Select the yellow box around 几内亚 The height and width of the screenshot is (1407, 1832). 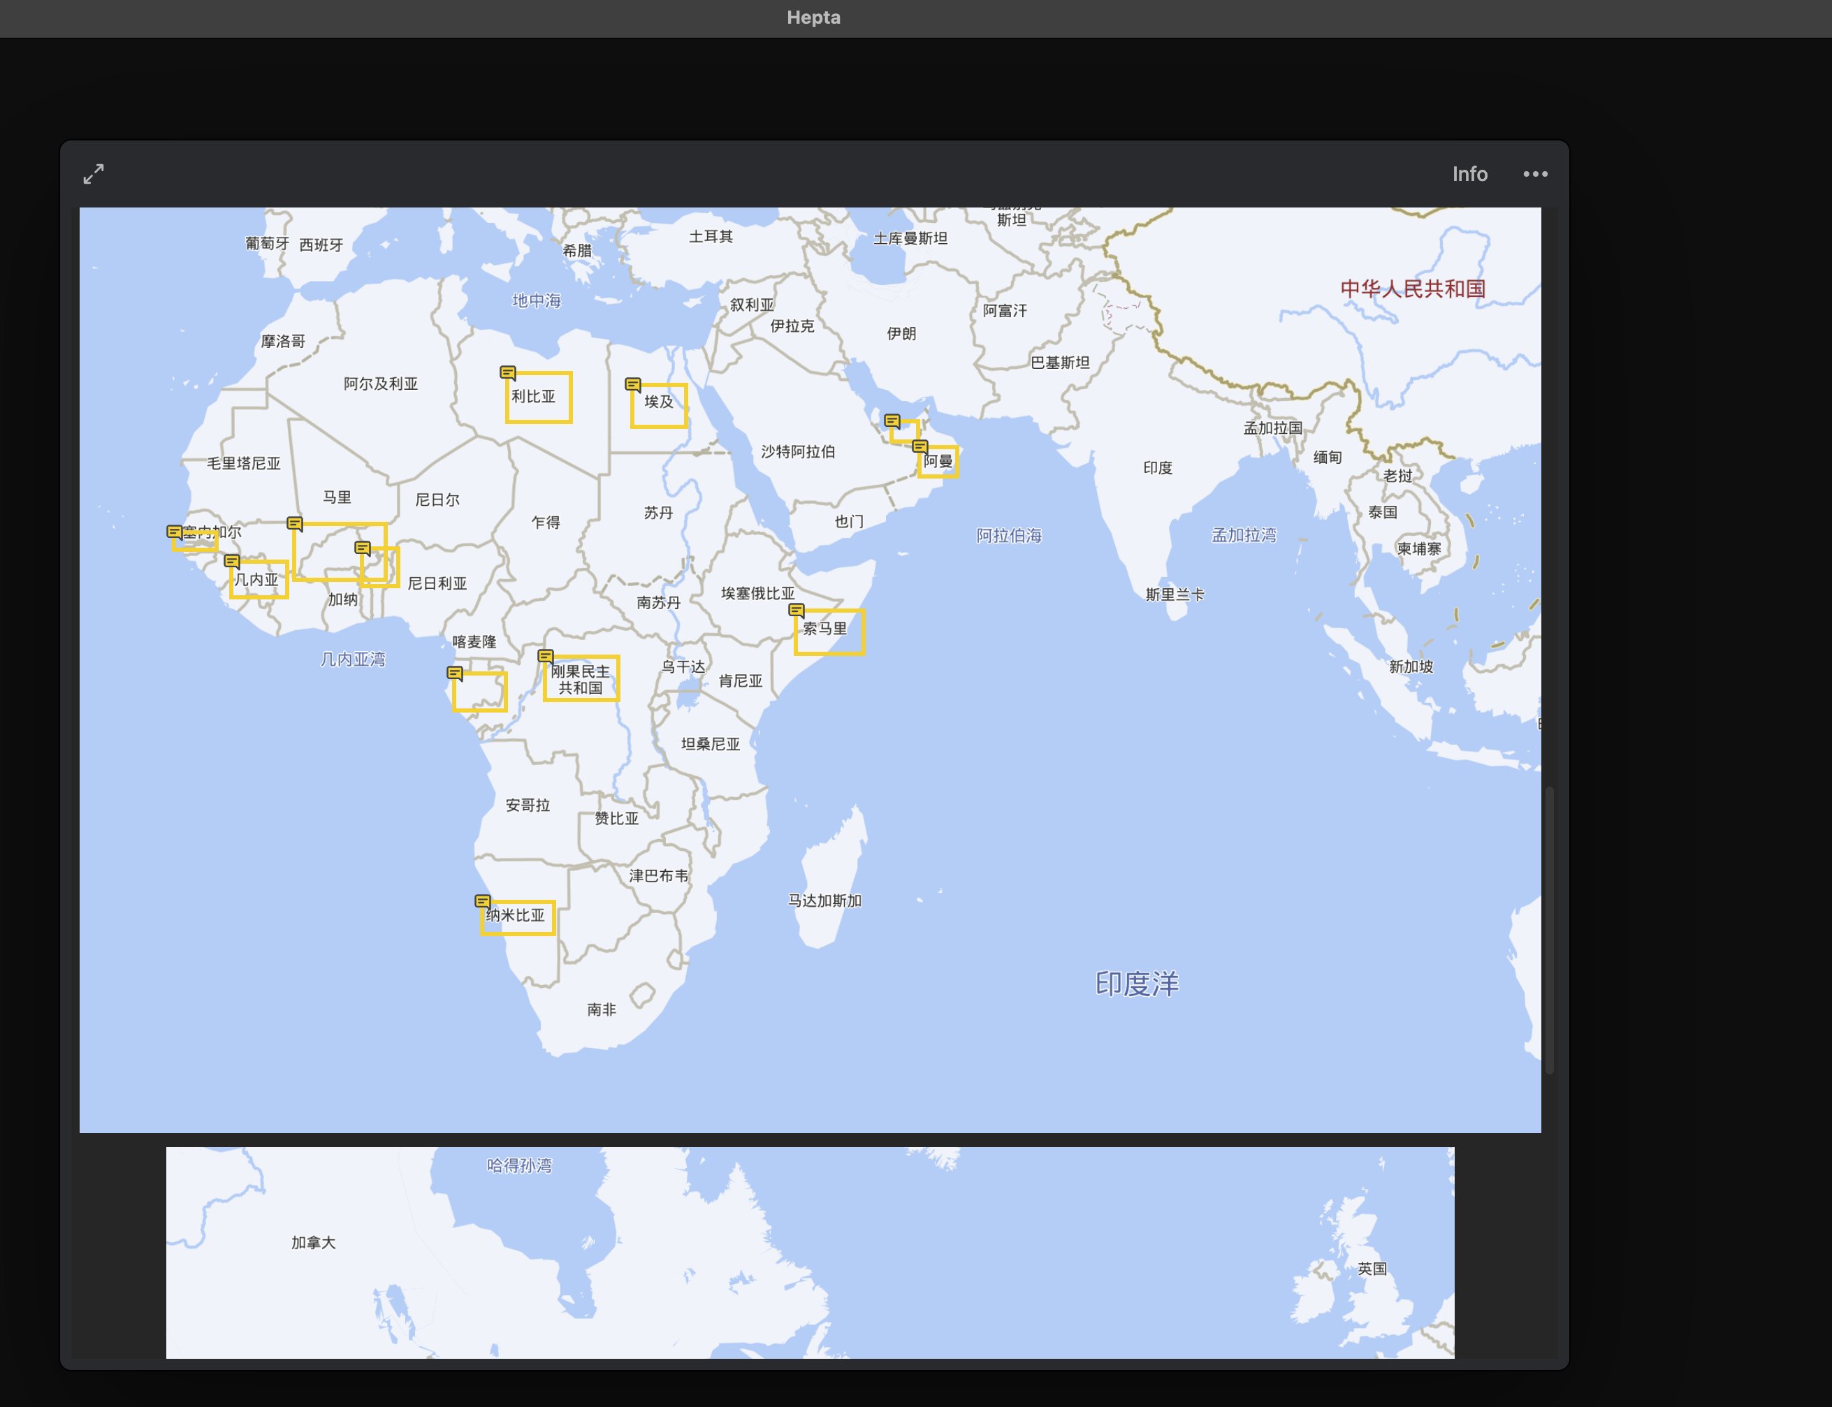(x=259, y=580)
